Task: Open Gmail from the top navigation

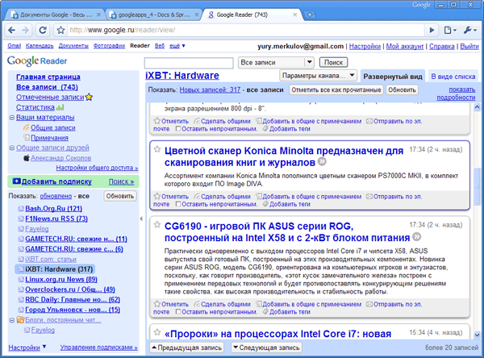Action: click(x=15, y=46)
